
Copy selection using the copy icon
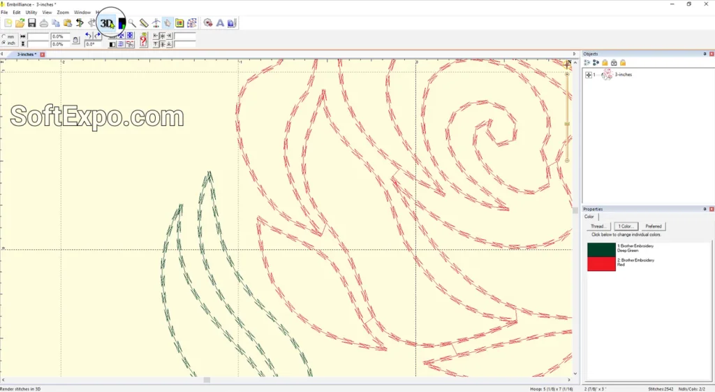click(x=56, y=23)
